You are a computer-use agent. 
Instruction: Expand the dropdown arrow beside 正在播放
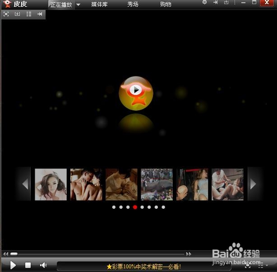(78, 5)
